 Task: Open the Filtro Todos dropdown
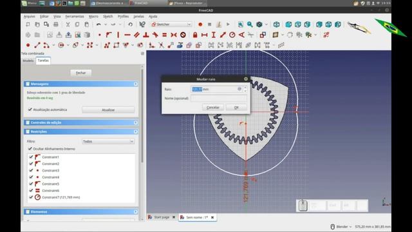point(108,142)
